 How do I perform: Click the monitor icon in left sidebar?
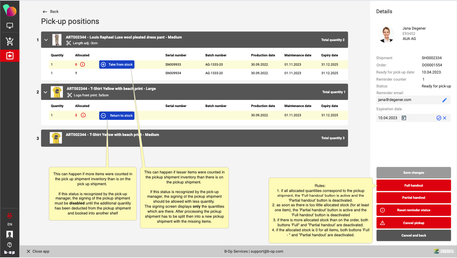(10, 26)
